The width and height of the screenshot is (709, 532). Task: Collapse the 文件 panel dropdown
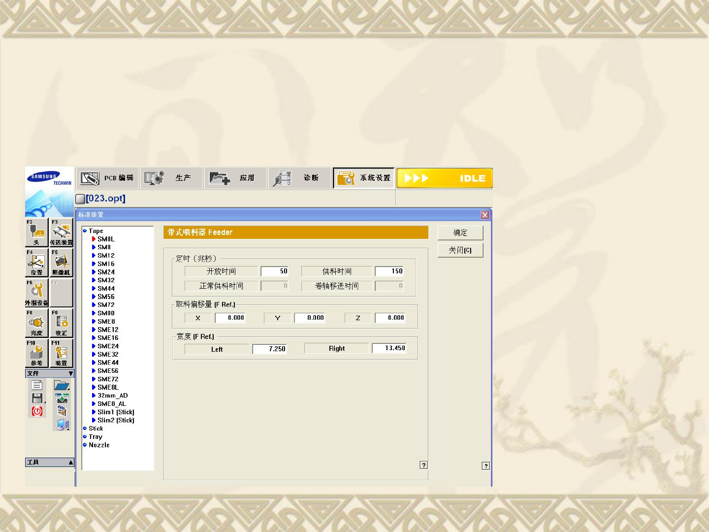pos(70,373)
